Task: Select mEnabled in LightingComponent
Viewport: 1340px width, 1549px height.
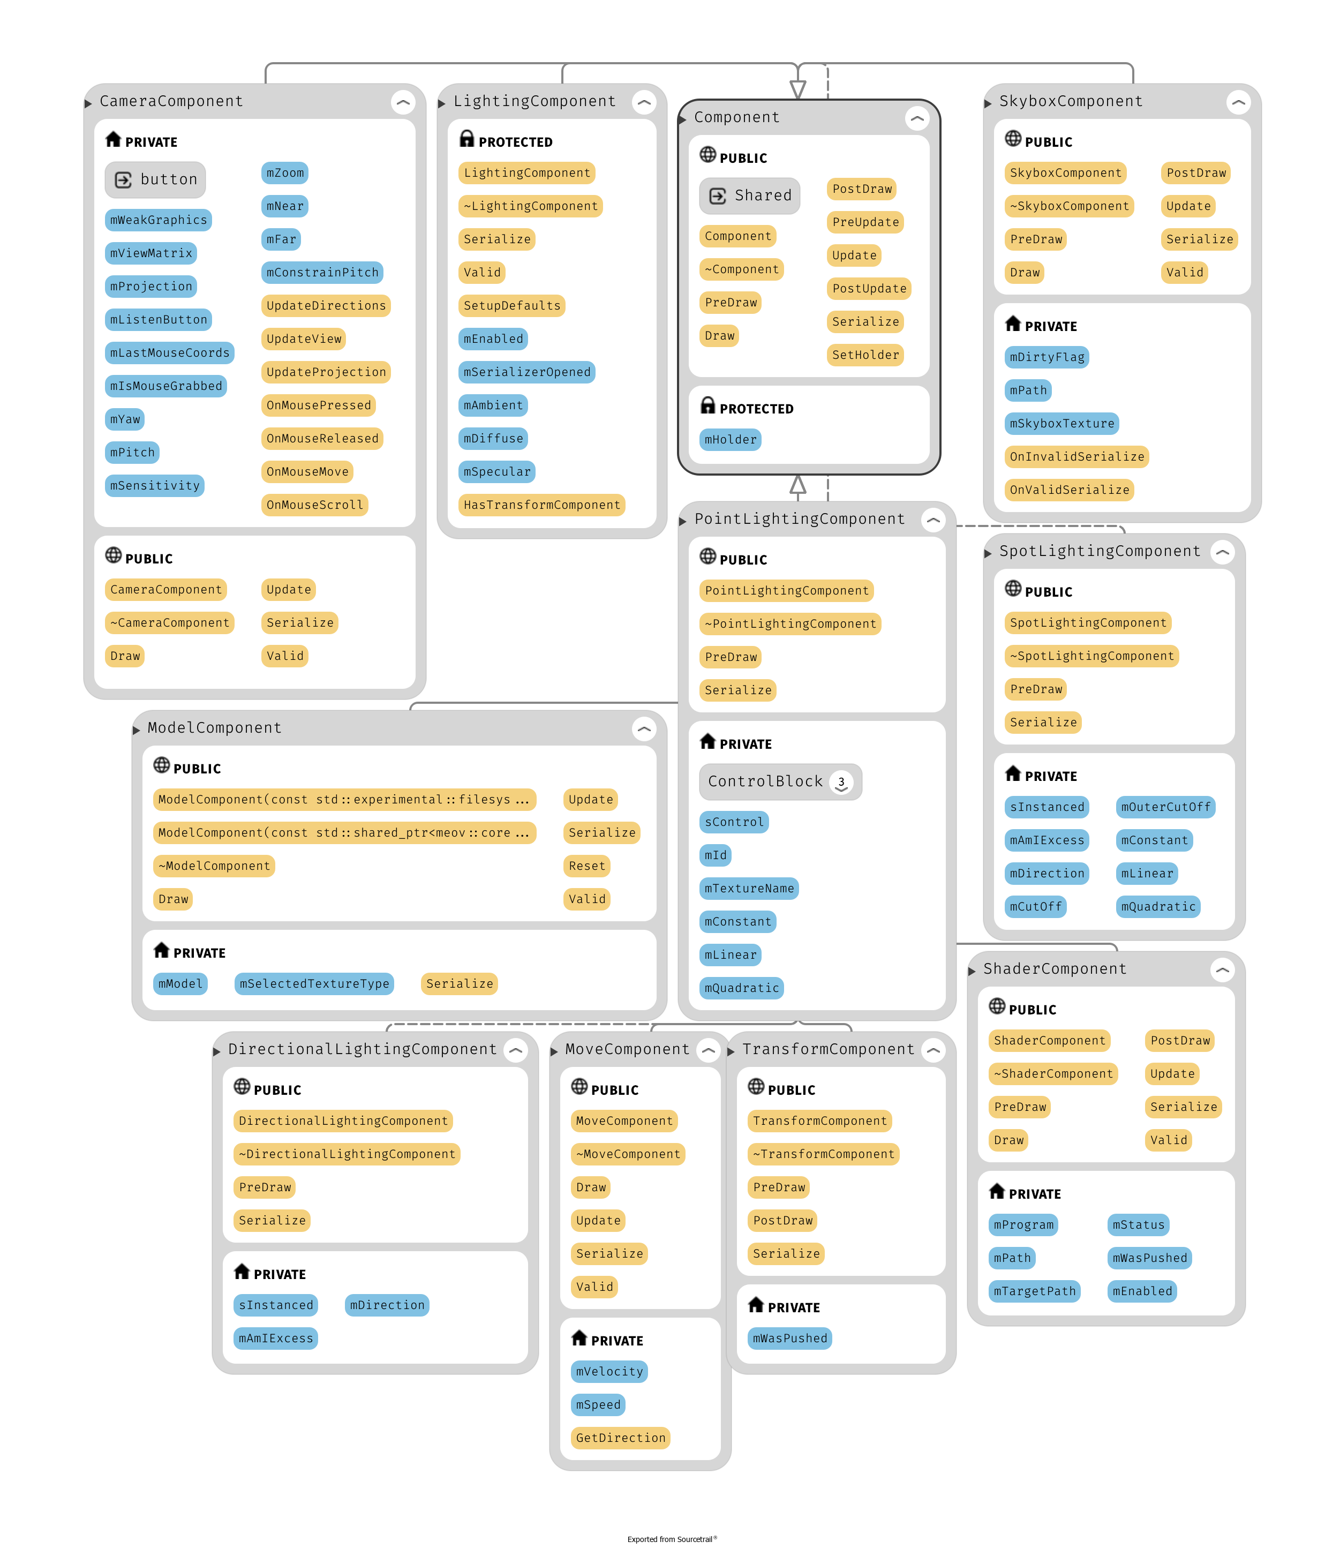Action: pos(492,339)
